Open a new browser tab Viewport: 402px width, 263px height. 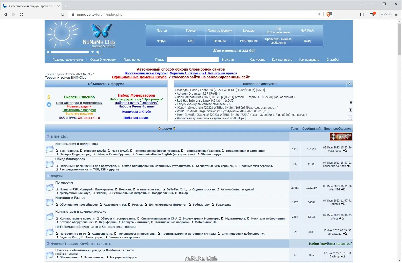pos(67,6)
